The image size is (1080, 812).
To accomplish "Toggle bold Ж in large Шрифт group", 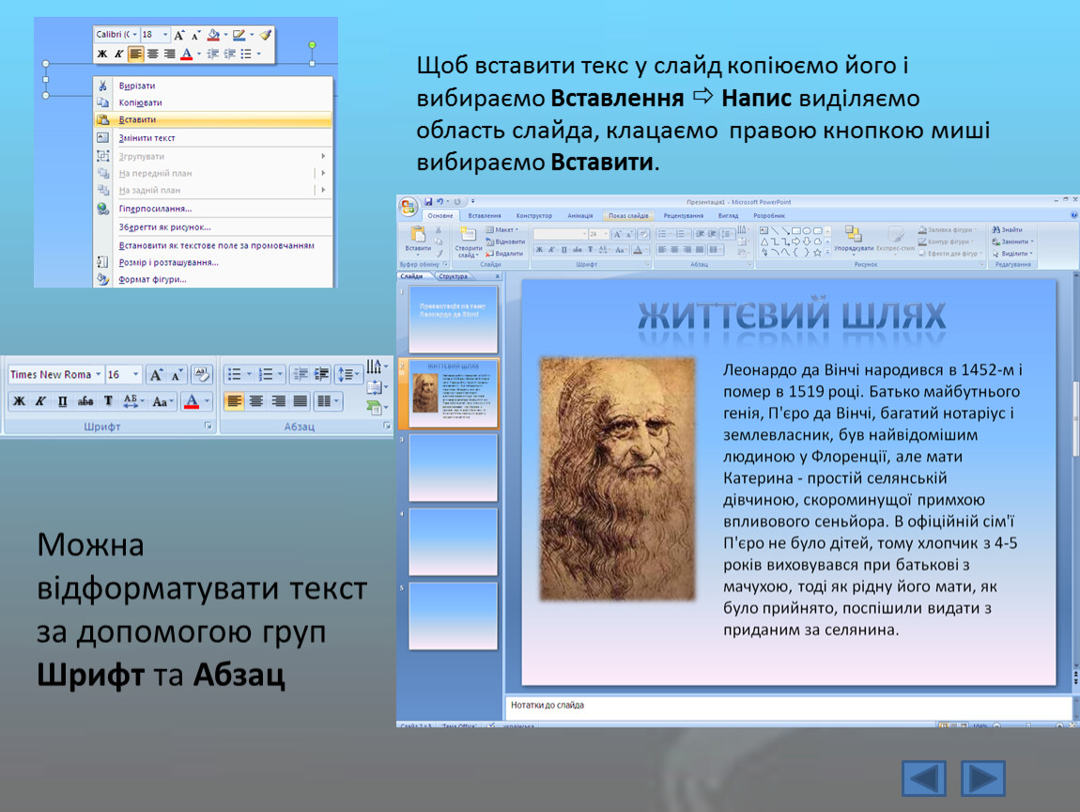I will click(x=20, y=401).
